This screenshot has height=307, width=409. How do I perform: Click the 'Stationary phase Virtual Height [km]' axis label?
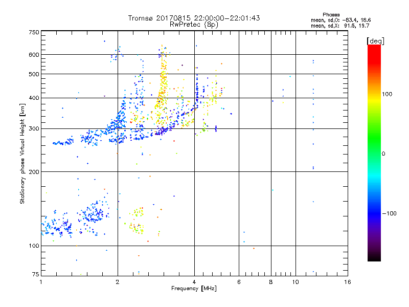click(x=22, y=154)
